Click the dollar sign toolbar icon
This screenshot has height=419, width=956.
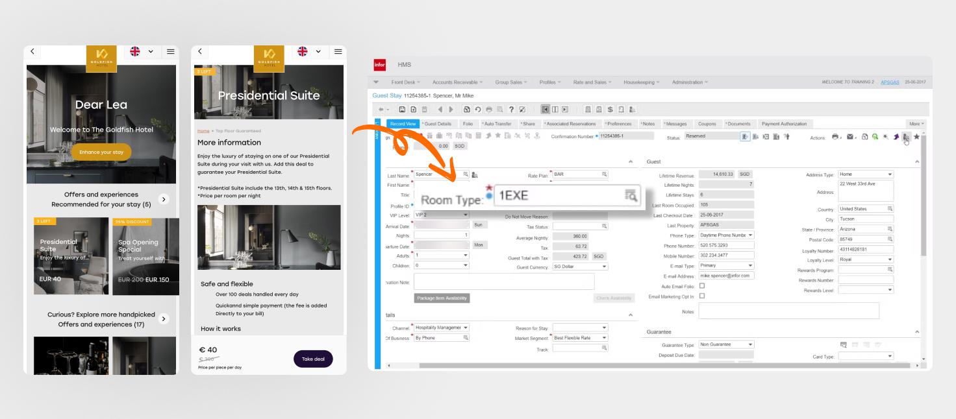point(610,110)
